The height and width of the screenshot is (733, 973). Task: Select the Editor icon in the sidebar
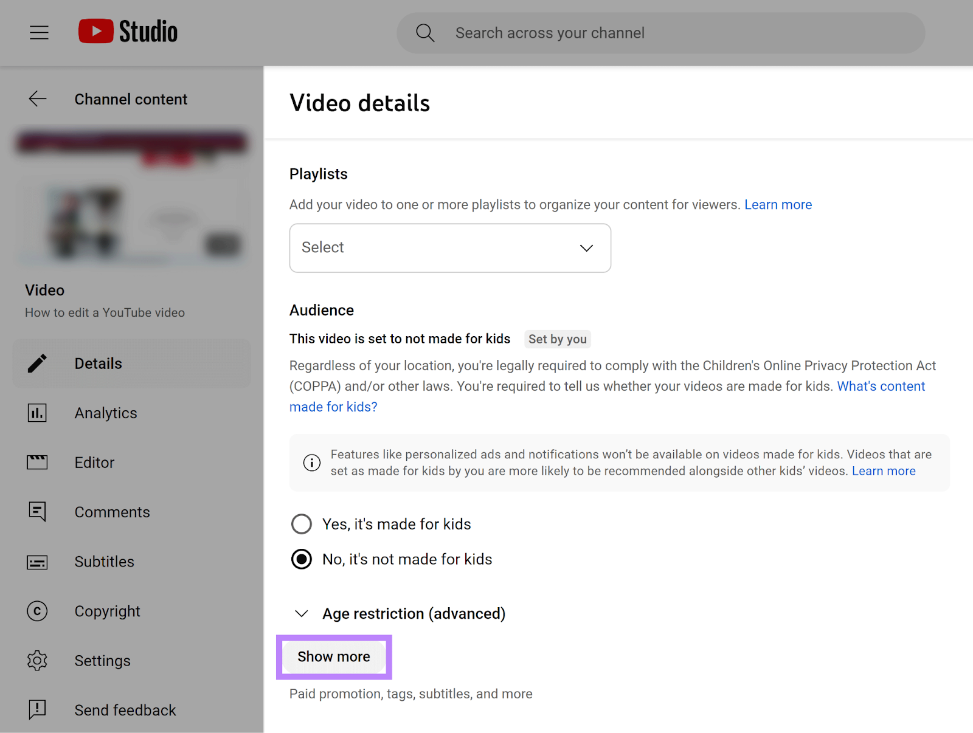[36, 462]
